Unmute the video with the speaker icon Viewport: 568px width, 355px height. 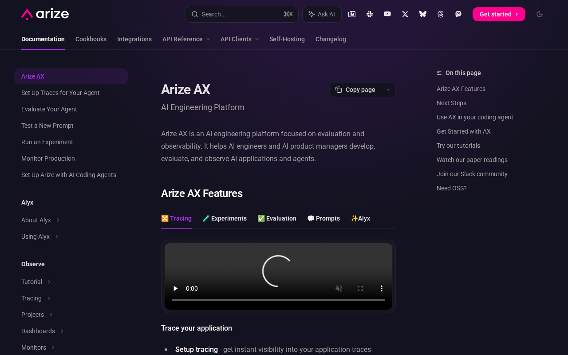coord(339,288)
